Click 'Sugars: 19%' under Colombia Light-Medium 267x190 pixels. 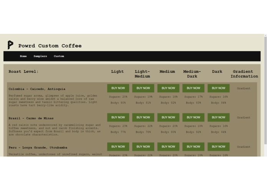coord(143,97)
